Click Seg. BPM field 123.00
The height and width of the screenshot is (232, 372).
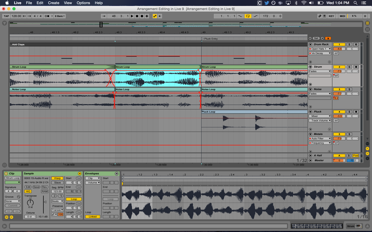pyautogui.click(x=57, y=191)
